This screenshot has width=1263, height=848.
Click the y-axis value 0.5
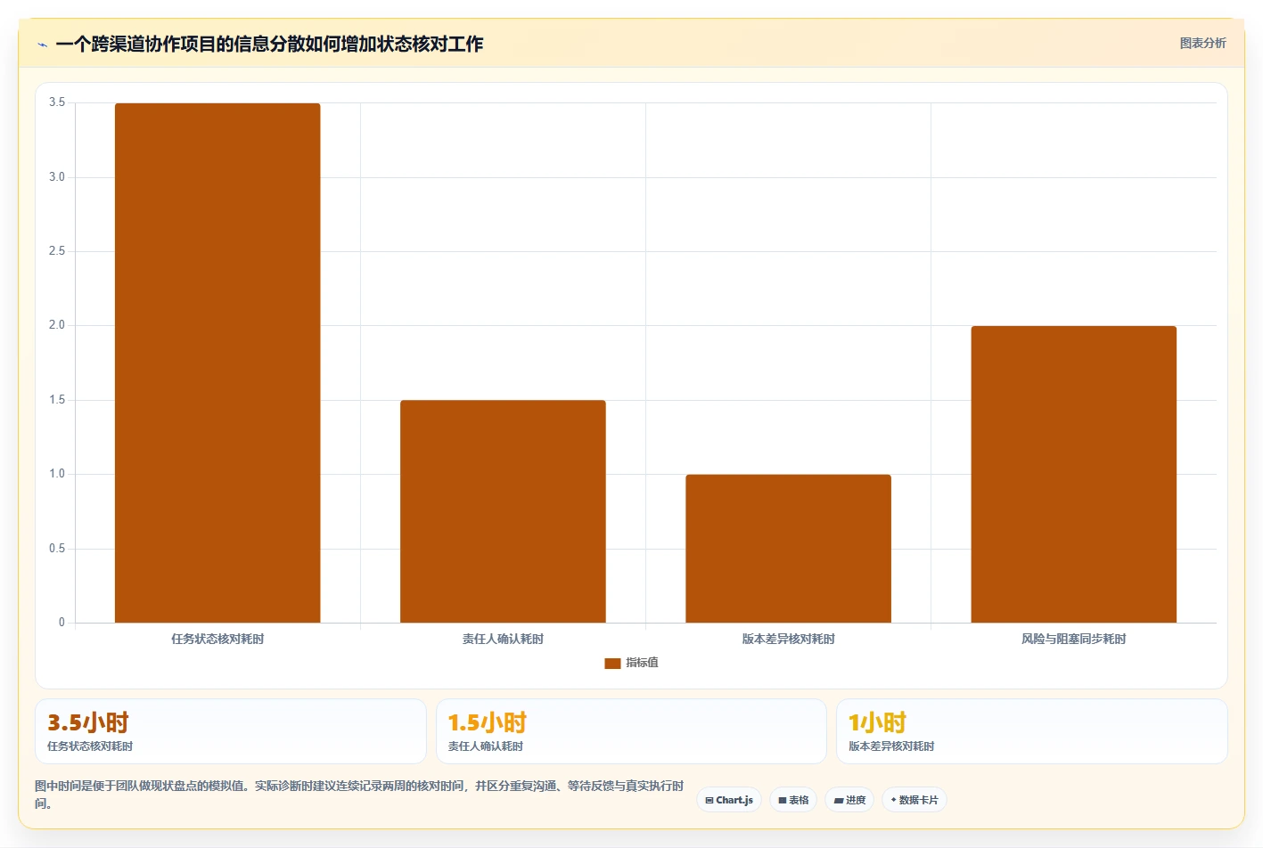coord(57,549)
